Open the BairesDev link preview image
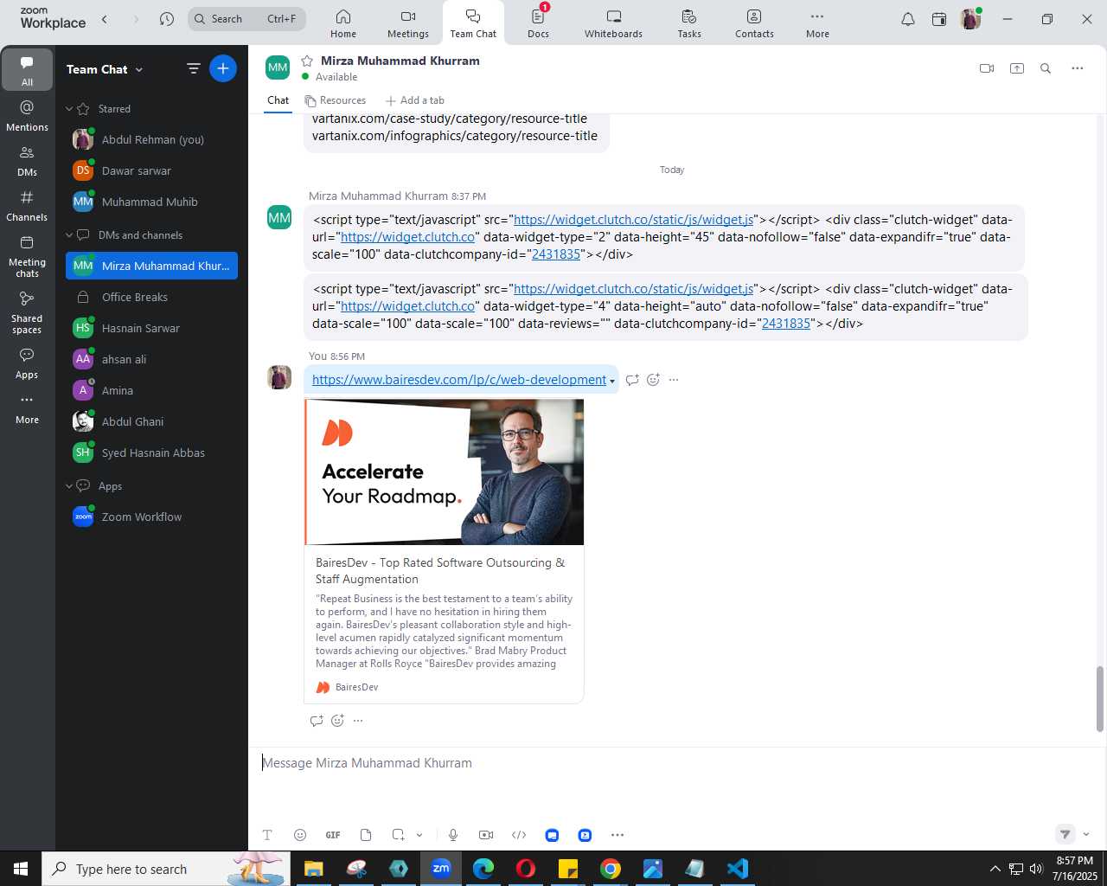1107x886 pixels. (x=445, y=472)
